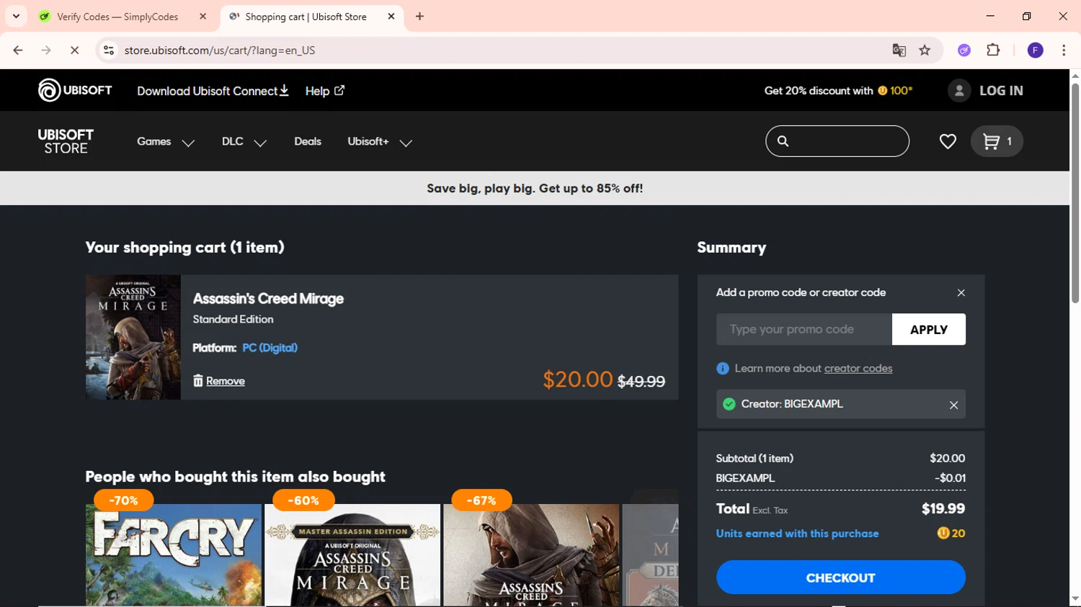Screen dimensions: 1081x607
Task: Open the Far Cry recommended game card
Action: [174, 554]
